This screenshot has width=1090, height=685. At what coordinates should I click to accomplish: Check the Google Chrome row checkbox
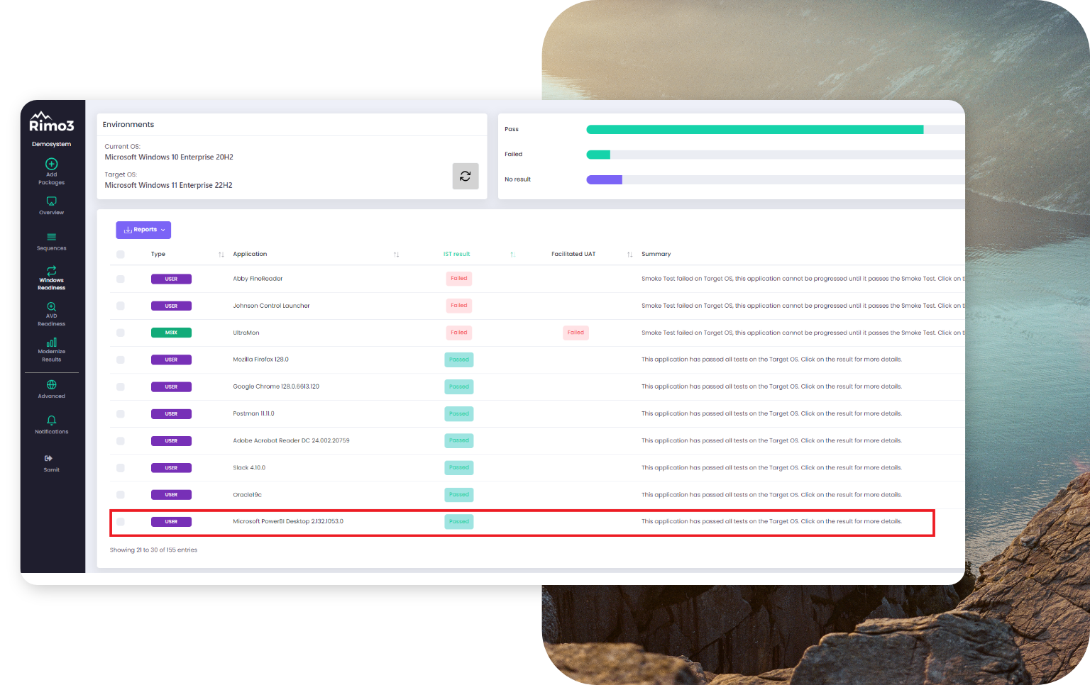[x=121, y=386]
